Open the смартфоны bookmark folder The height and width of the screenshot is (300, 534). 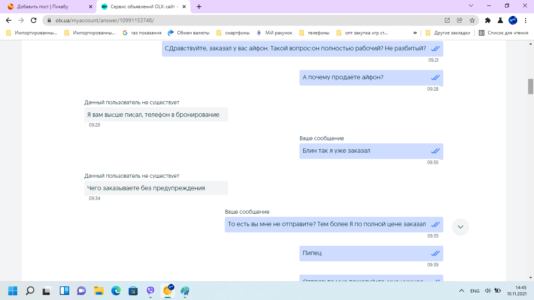pyautogui.click(x=233, y=33)
